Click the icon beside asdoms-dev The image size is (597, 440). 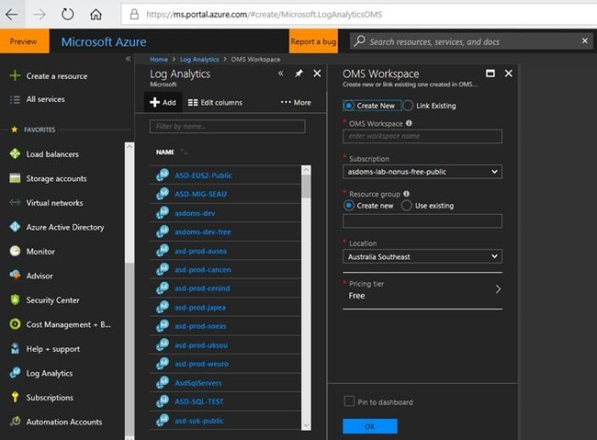(163, 213)
